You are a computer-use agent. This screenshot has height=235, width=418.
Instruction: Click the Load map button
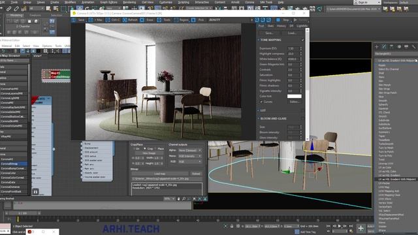coord(159,174)
